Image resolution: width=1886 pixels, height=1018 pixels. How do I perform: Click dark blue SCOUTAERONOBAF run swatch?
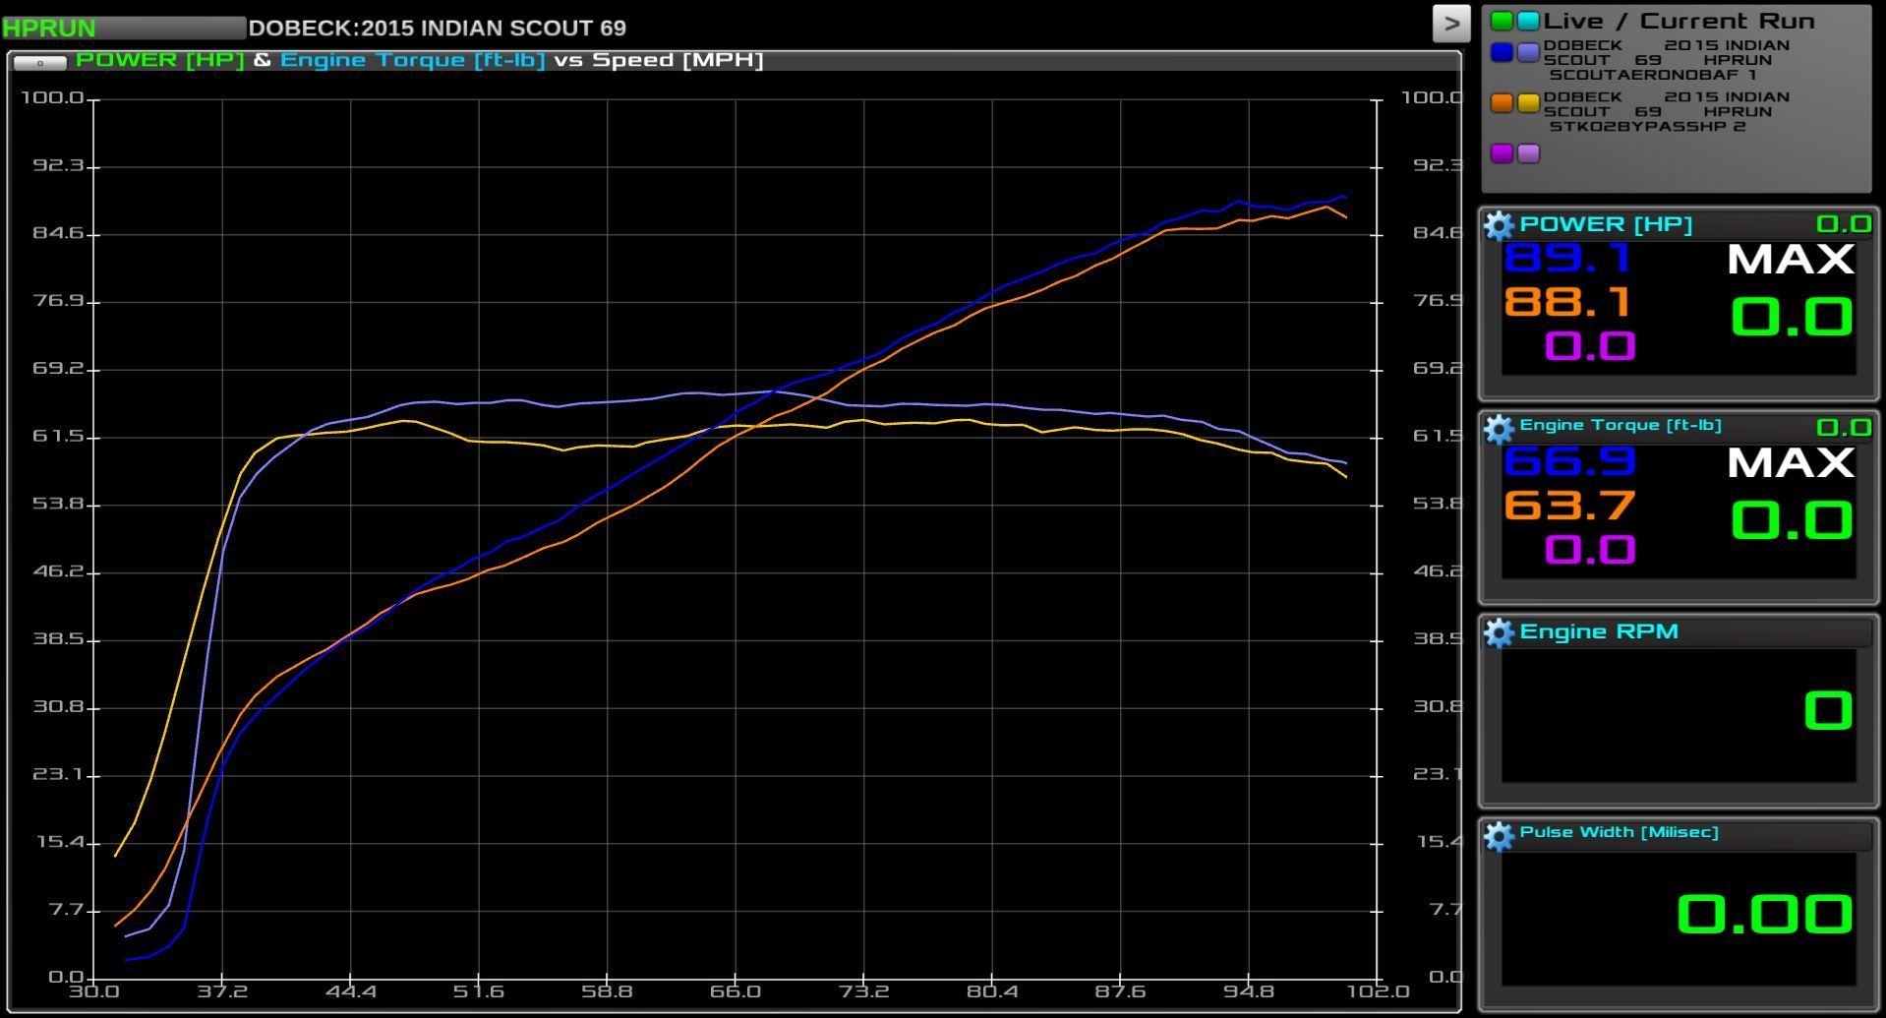(1502, 53)
